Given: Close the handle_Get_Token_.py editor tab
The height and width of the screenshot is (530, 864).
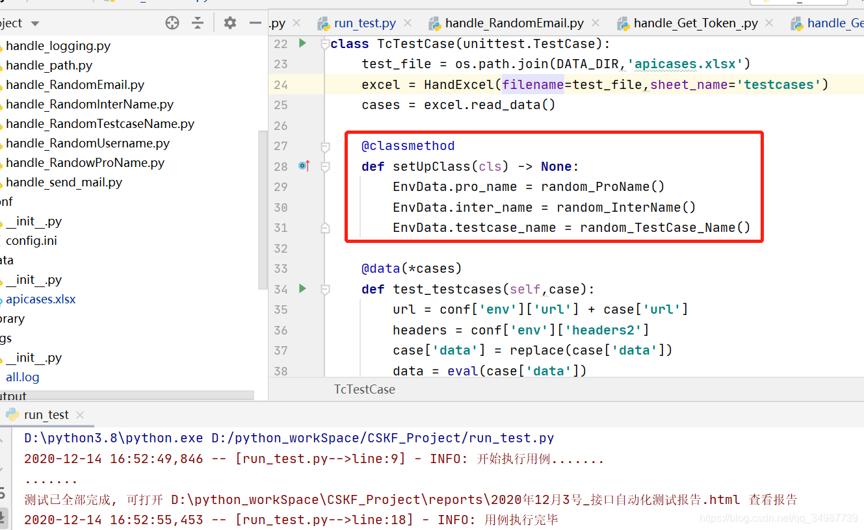Looking at the screenshot, I should [770, 23].
